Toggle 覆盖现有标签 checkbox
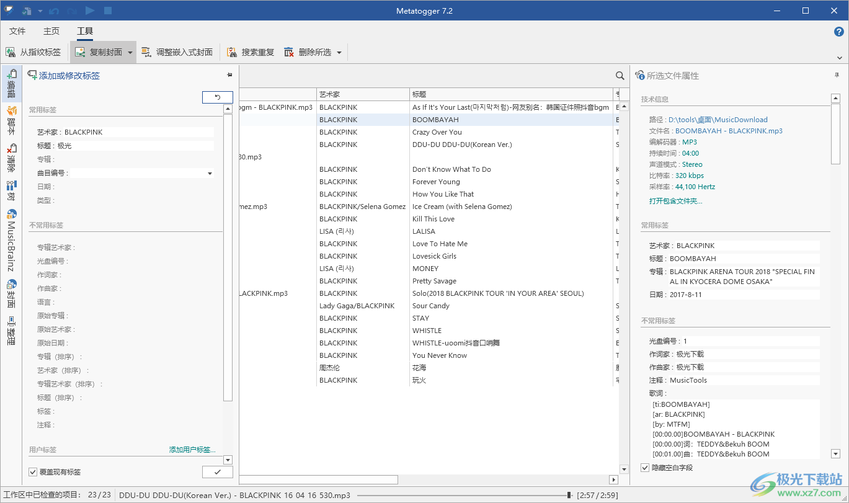The height and width of the screenshot is (503, 849). tap(33, 472)
